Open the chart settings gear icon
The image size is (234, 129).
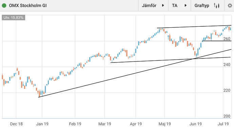230,6
